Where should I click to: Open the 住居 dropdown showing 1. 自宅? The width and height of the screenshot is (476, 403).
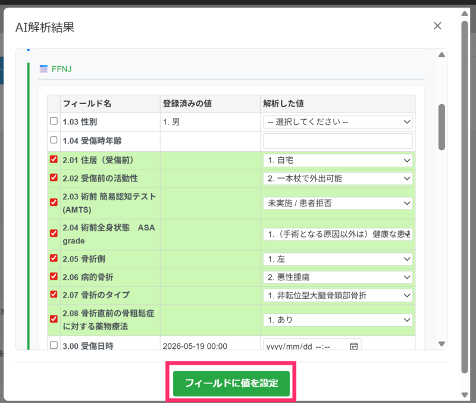tap(337, 160)
